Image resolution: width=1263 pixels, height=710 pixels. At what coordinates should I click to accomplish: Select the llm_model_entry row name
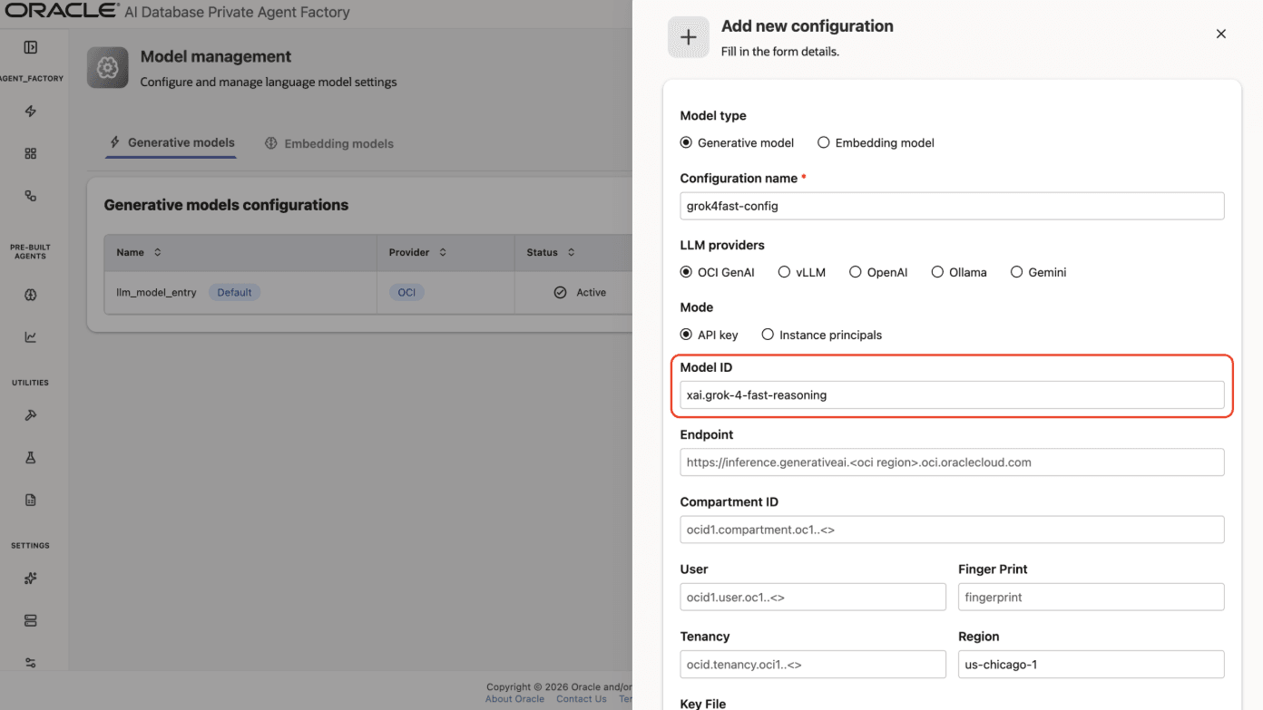click(157, 293)
